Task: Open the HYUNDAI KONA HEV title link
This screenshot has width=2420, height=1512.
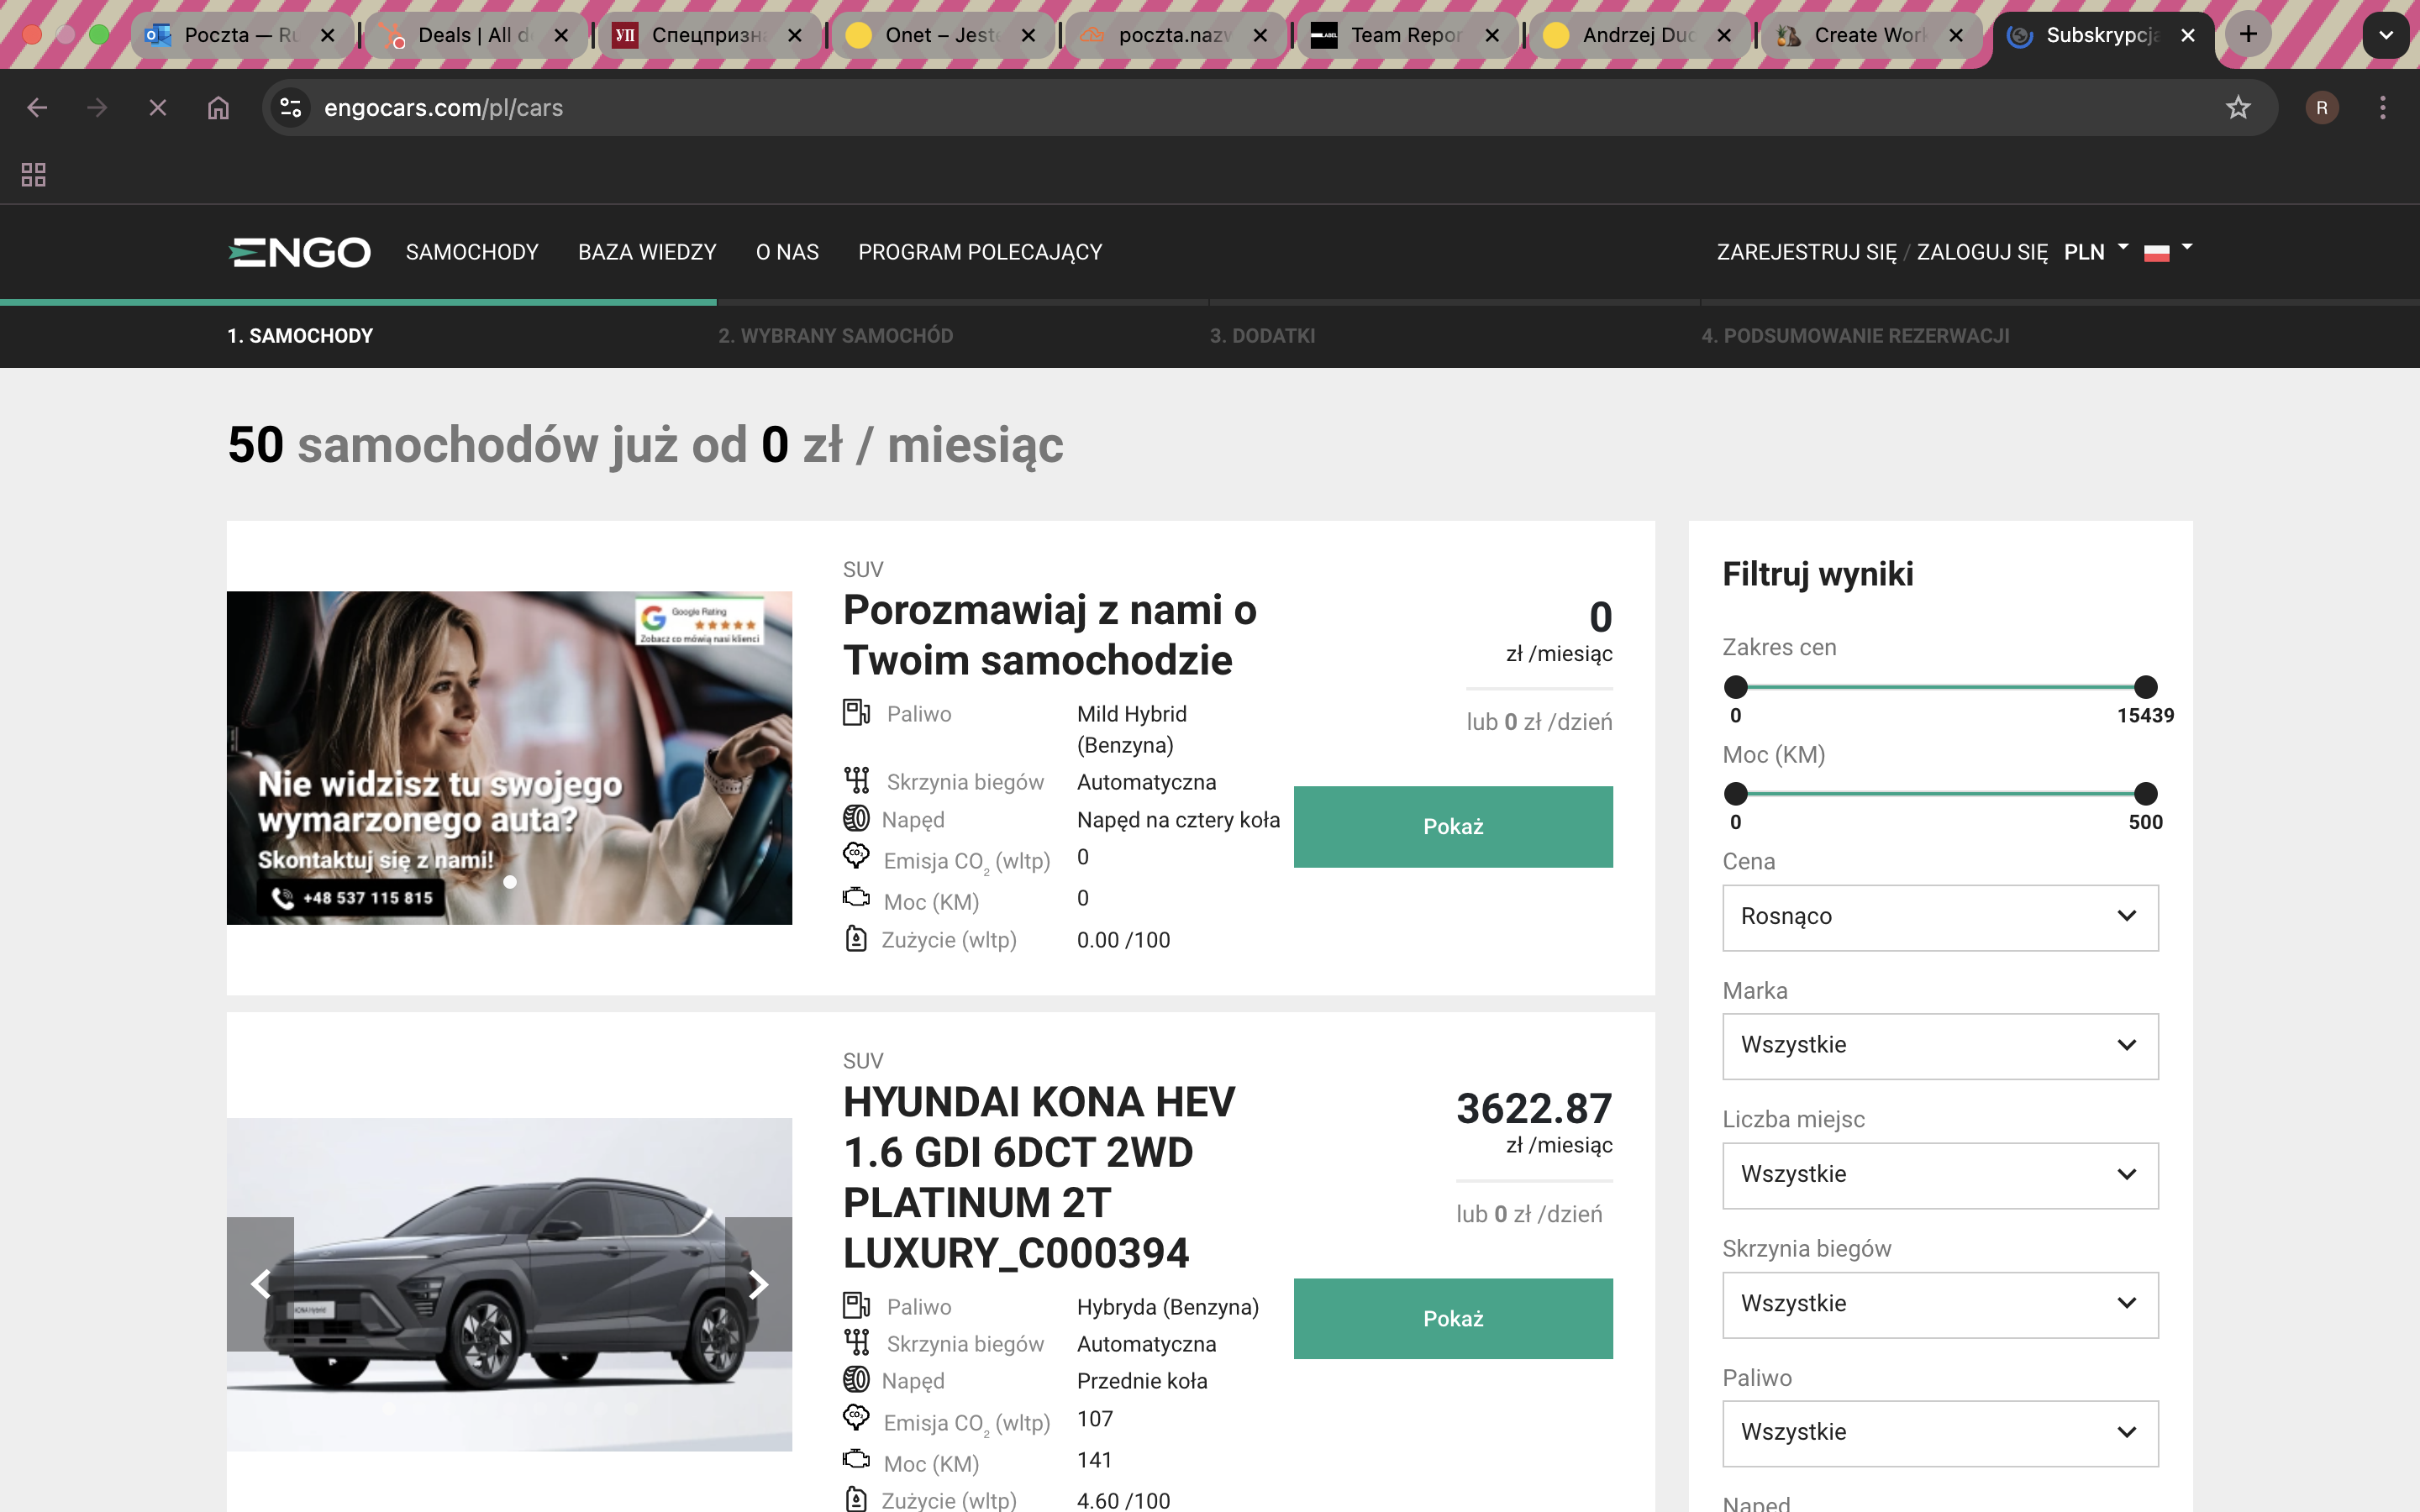Action: (1040, 1177)
